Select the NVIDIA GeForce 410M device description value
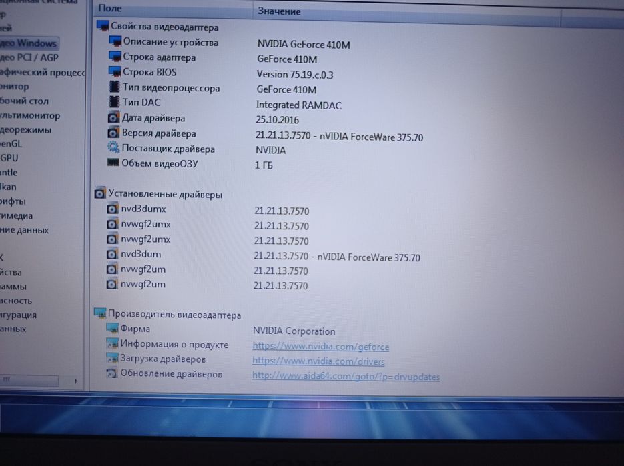The width and height of the screenshot is (624, 466). tap(304, 44)
